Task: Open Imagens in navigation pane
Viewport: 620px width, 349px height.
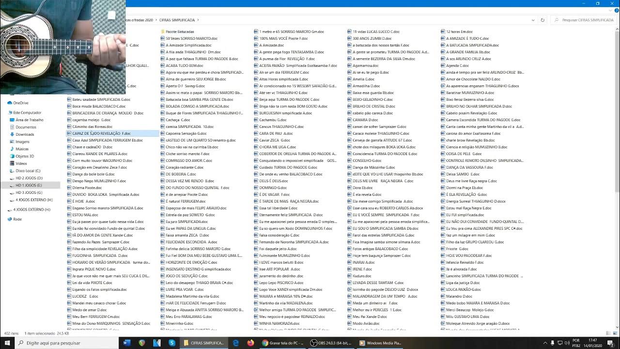Action: point(23,142)
